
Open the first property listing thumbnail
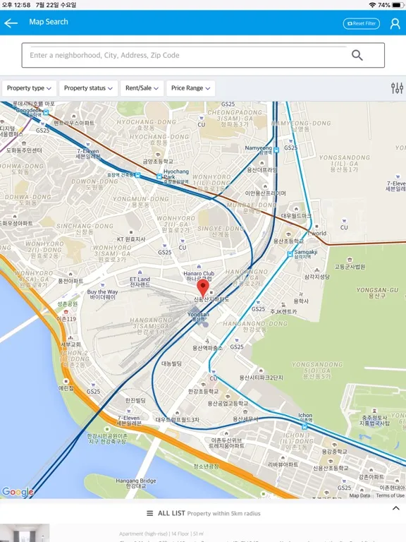tap(25, 533)
